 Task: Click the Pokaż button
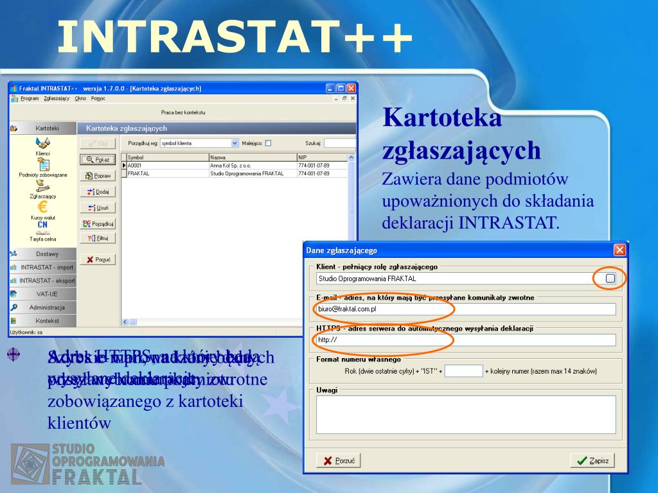coord(98,160)
